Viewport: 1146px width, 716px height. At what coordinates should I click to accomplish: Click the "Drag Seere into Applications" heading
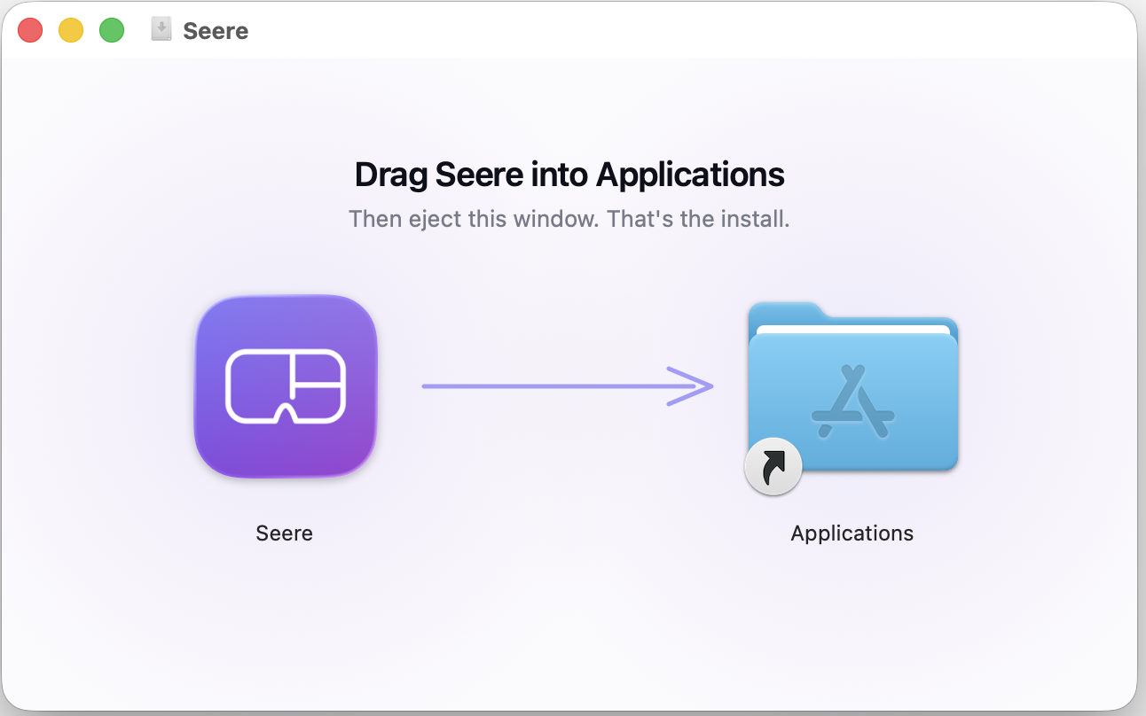[x=569, y=175]
